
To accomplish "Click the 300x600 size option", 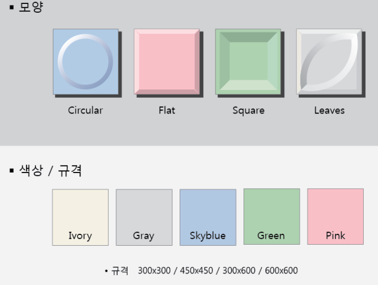I will point(239,271).
